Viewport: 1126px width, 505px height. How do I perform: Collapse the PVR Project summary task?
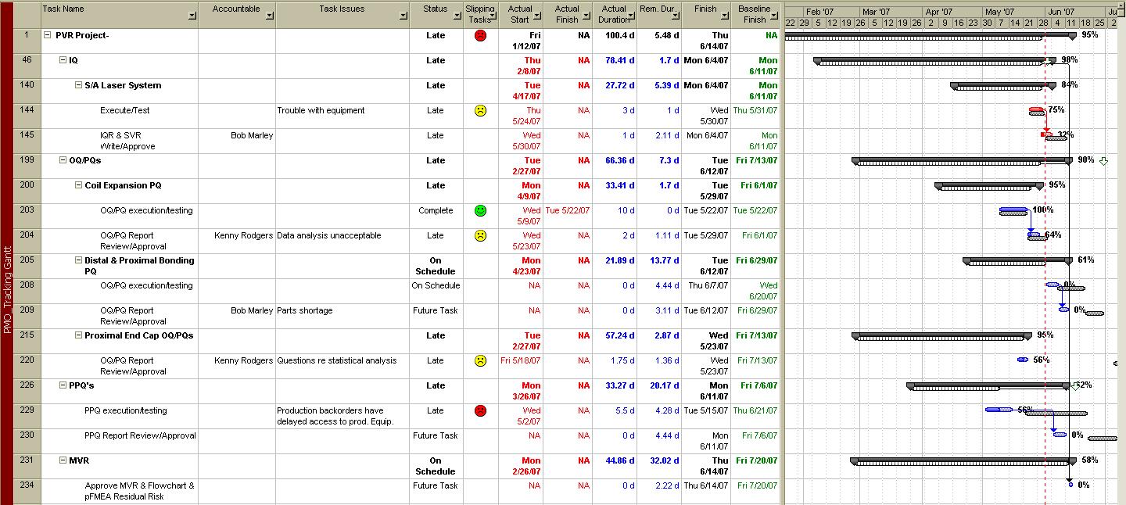[x=48, y=35]
